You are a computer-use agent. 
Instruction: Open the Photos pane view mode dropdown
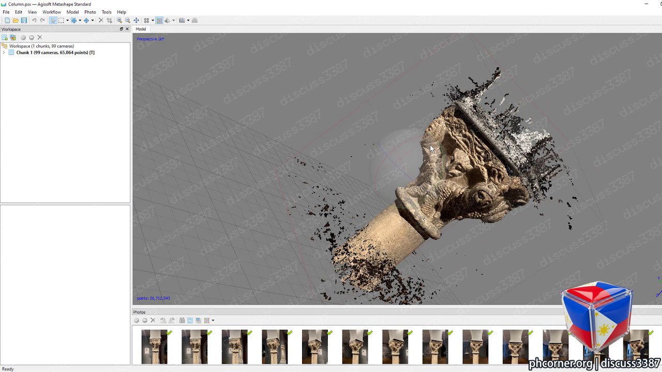(x=213, y=320)
